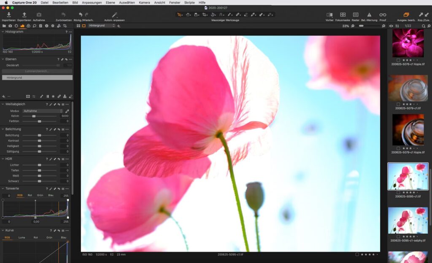Click the Bel.-Warnung exposure warning icon

tap(369, 15)
